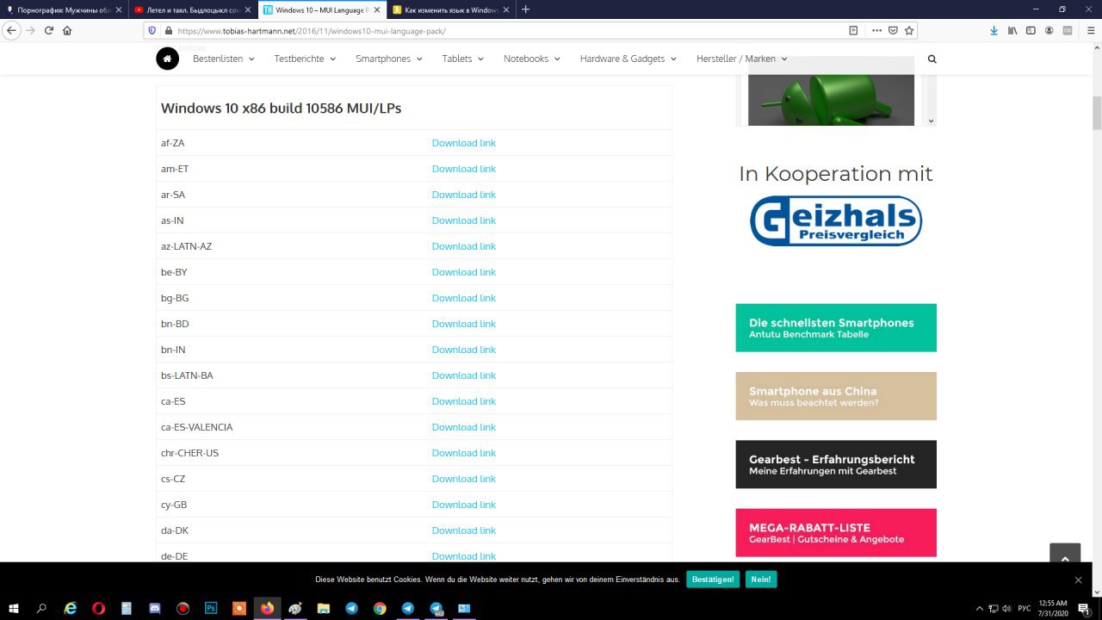Open Windows notification center icon

click(x=1083, y=608)
